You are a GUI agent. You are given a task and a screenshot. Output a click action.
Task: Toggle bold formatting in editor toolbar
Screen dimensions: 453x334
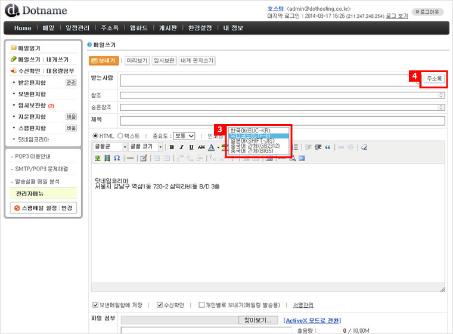(x=172, y=147)
